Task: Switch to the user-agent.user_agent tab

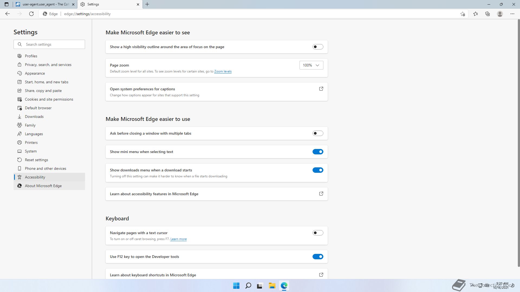Action: point(45,4)
